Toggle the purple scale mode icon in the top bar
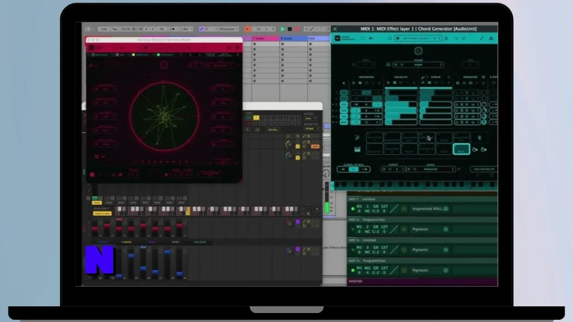Viewport: 573px width, 322px height. click(x=201, y=29)
